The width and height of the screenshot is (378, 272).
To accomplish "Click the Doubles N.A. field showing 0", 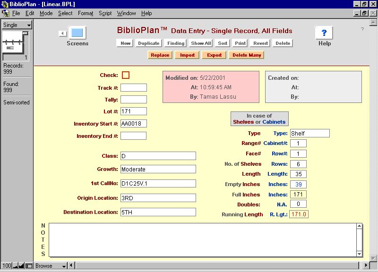I will click(298, 204).
